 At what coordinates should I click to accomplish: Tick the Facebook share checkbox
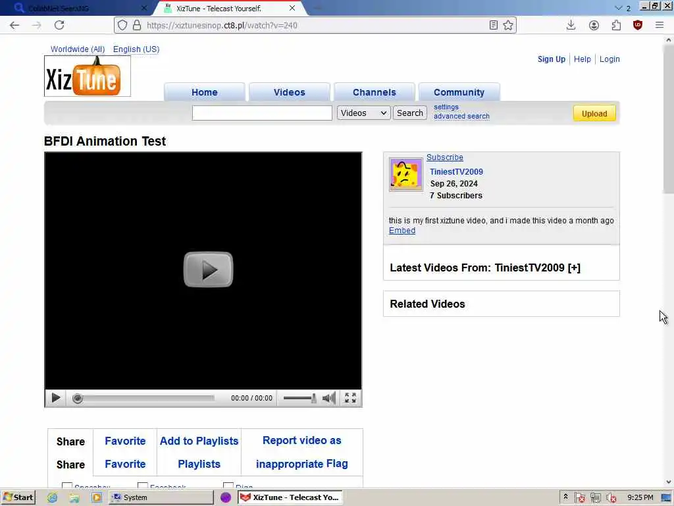point(143,486)
